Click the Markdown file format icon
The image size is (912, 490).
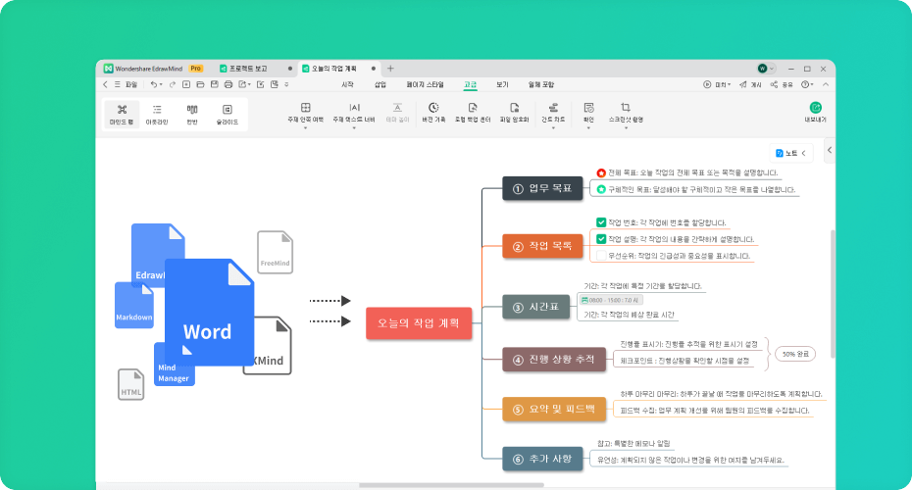point(133,305)
